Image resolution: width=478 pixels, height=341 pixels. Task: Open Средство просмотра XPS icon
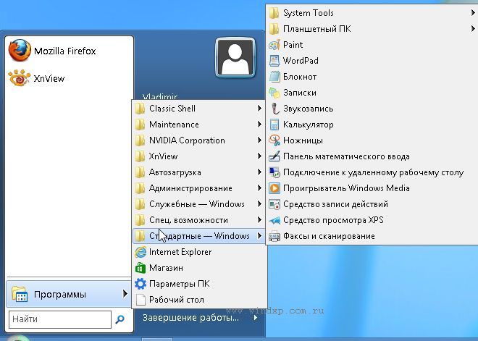[274, 220]
